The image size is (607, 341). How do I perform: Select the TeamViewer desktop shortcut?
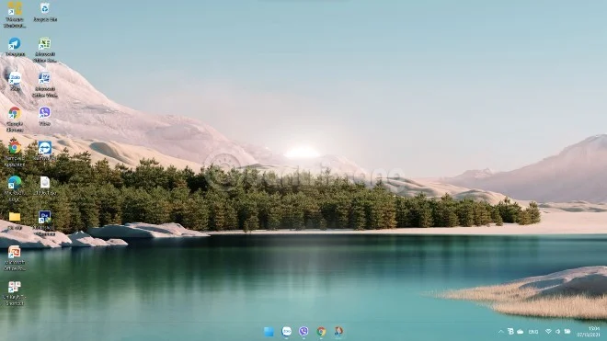tap(45, 151)
